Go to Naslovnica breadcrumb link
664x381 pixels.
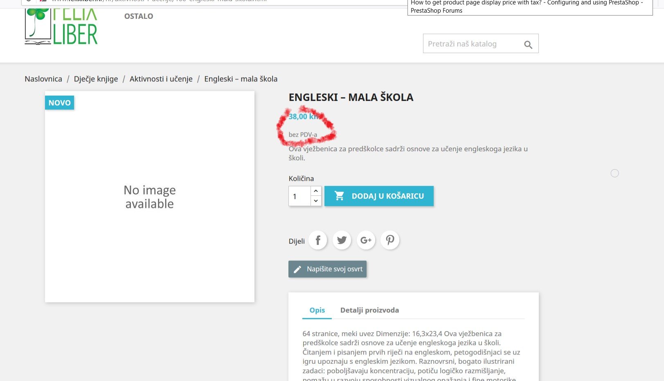point(43,79)
